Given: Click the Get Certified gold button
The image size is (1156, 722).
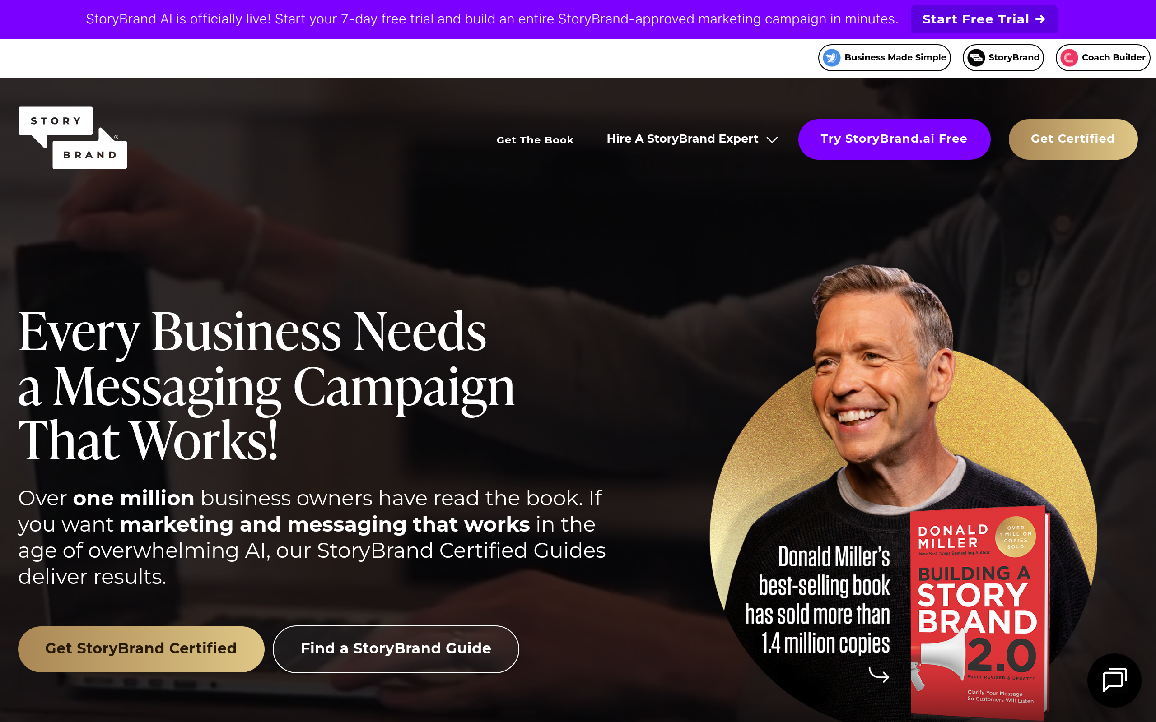Looking at the screenshot, I should point(1073,139).
